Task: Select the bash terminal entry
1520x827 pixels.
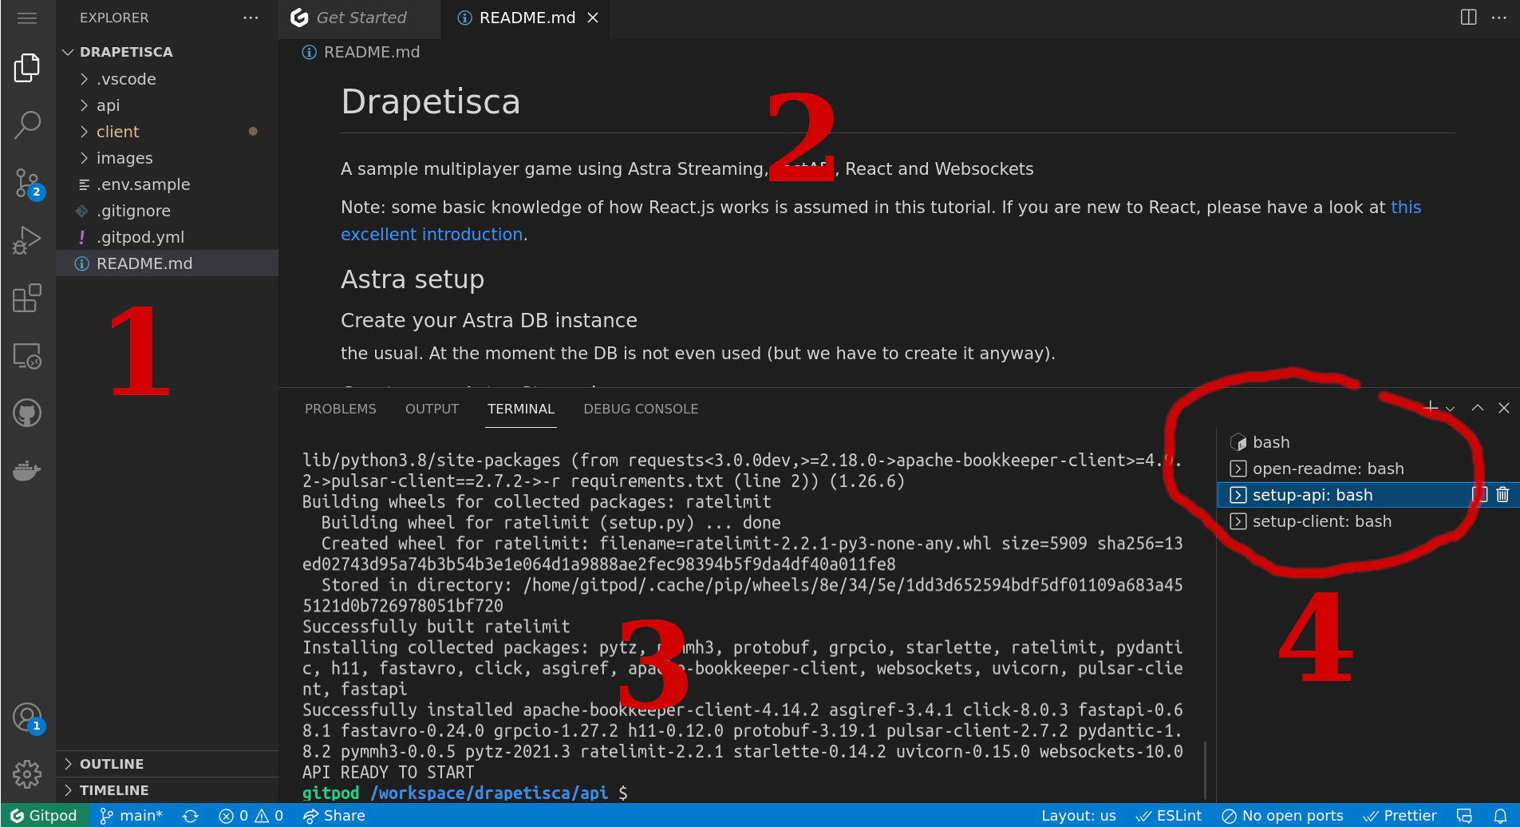Action: tap(1368, 442)
